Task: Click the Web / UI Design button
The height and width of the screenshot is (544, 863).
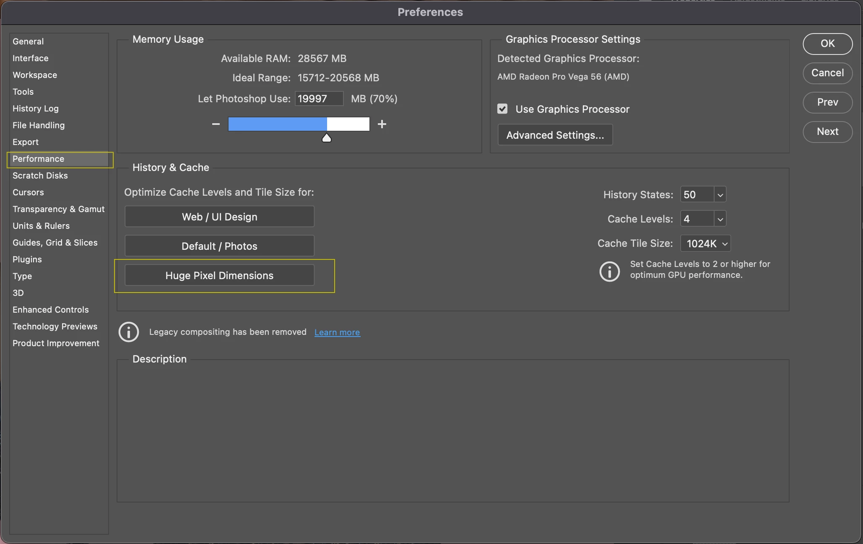Action: coord(219,217)
